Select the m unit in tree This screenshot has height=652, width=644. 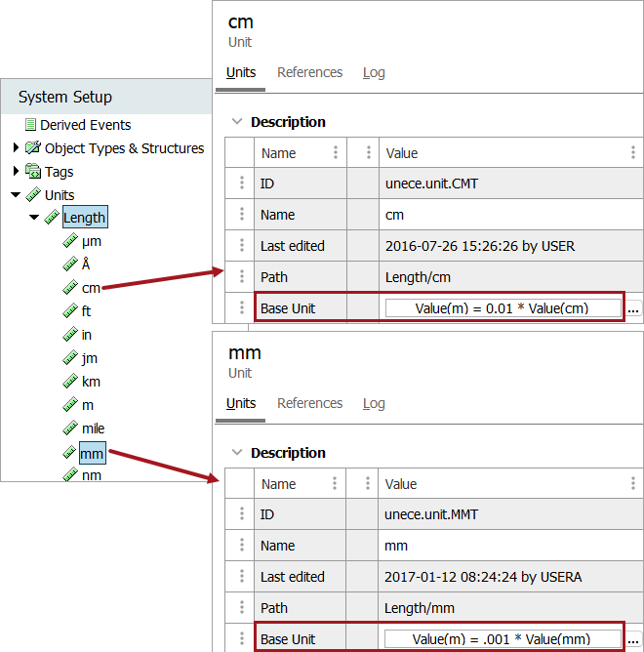[88, 405]
